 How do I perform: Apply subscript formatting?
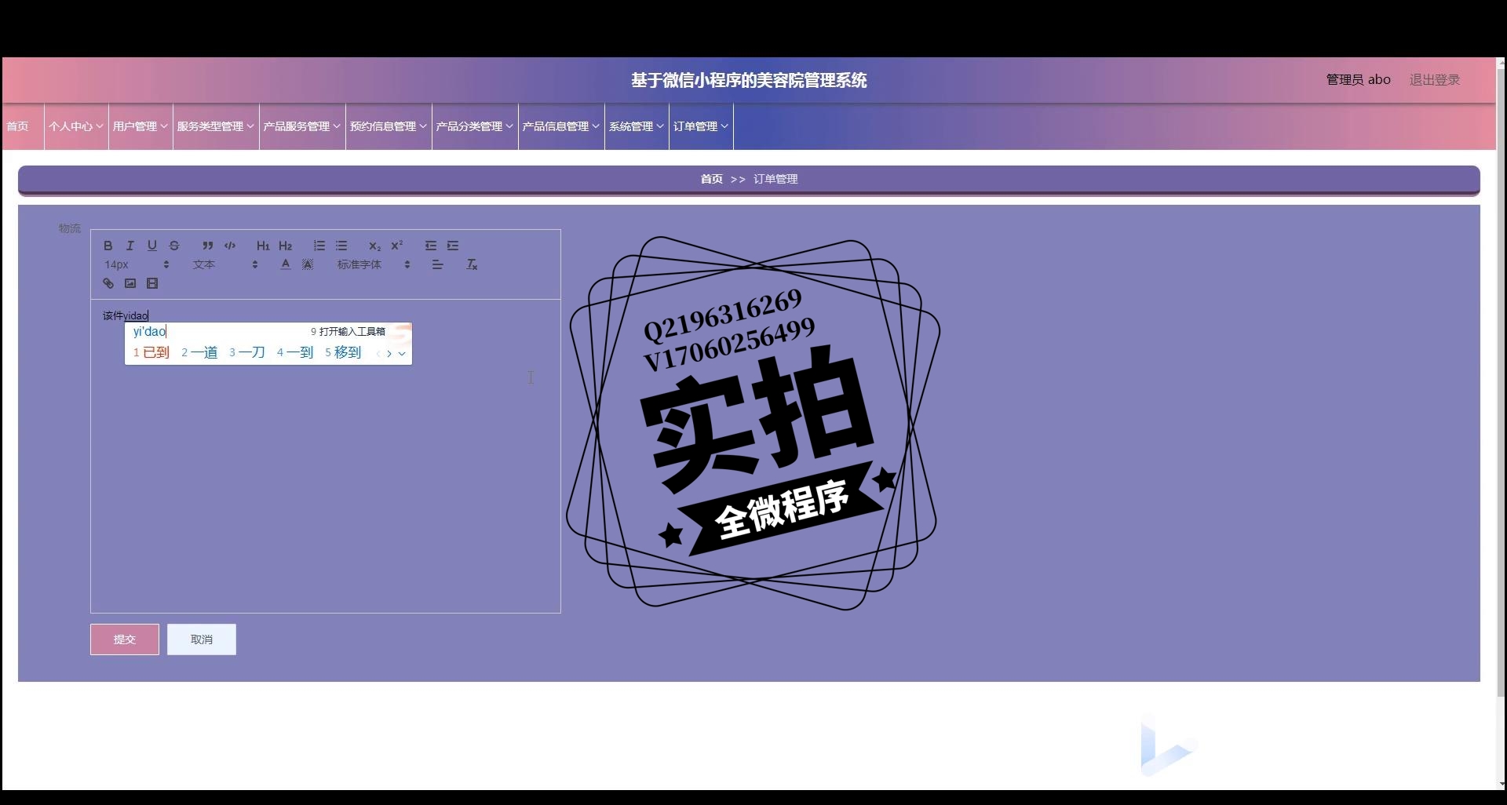(374, 246)
